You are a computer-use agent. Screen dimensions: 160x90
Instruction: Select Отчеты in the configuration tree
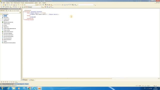(x=5, y=25)
